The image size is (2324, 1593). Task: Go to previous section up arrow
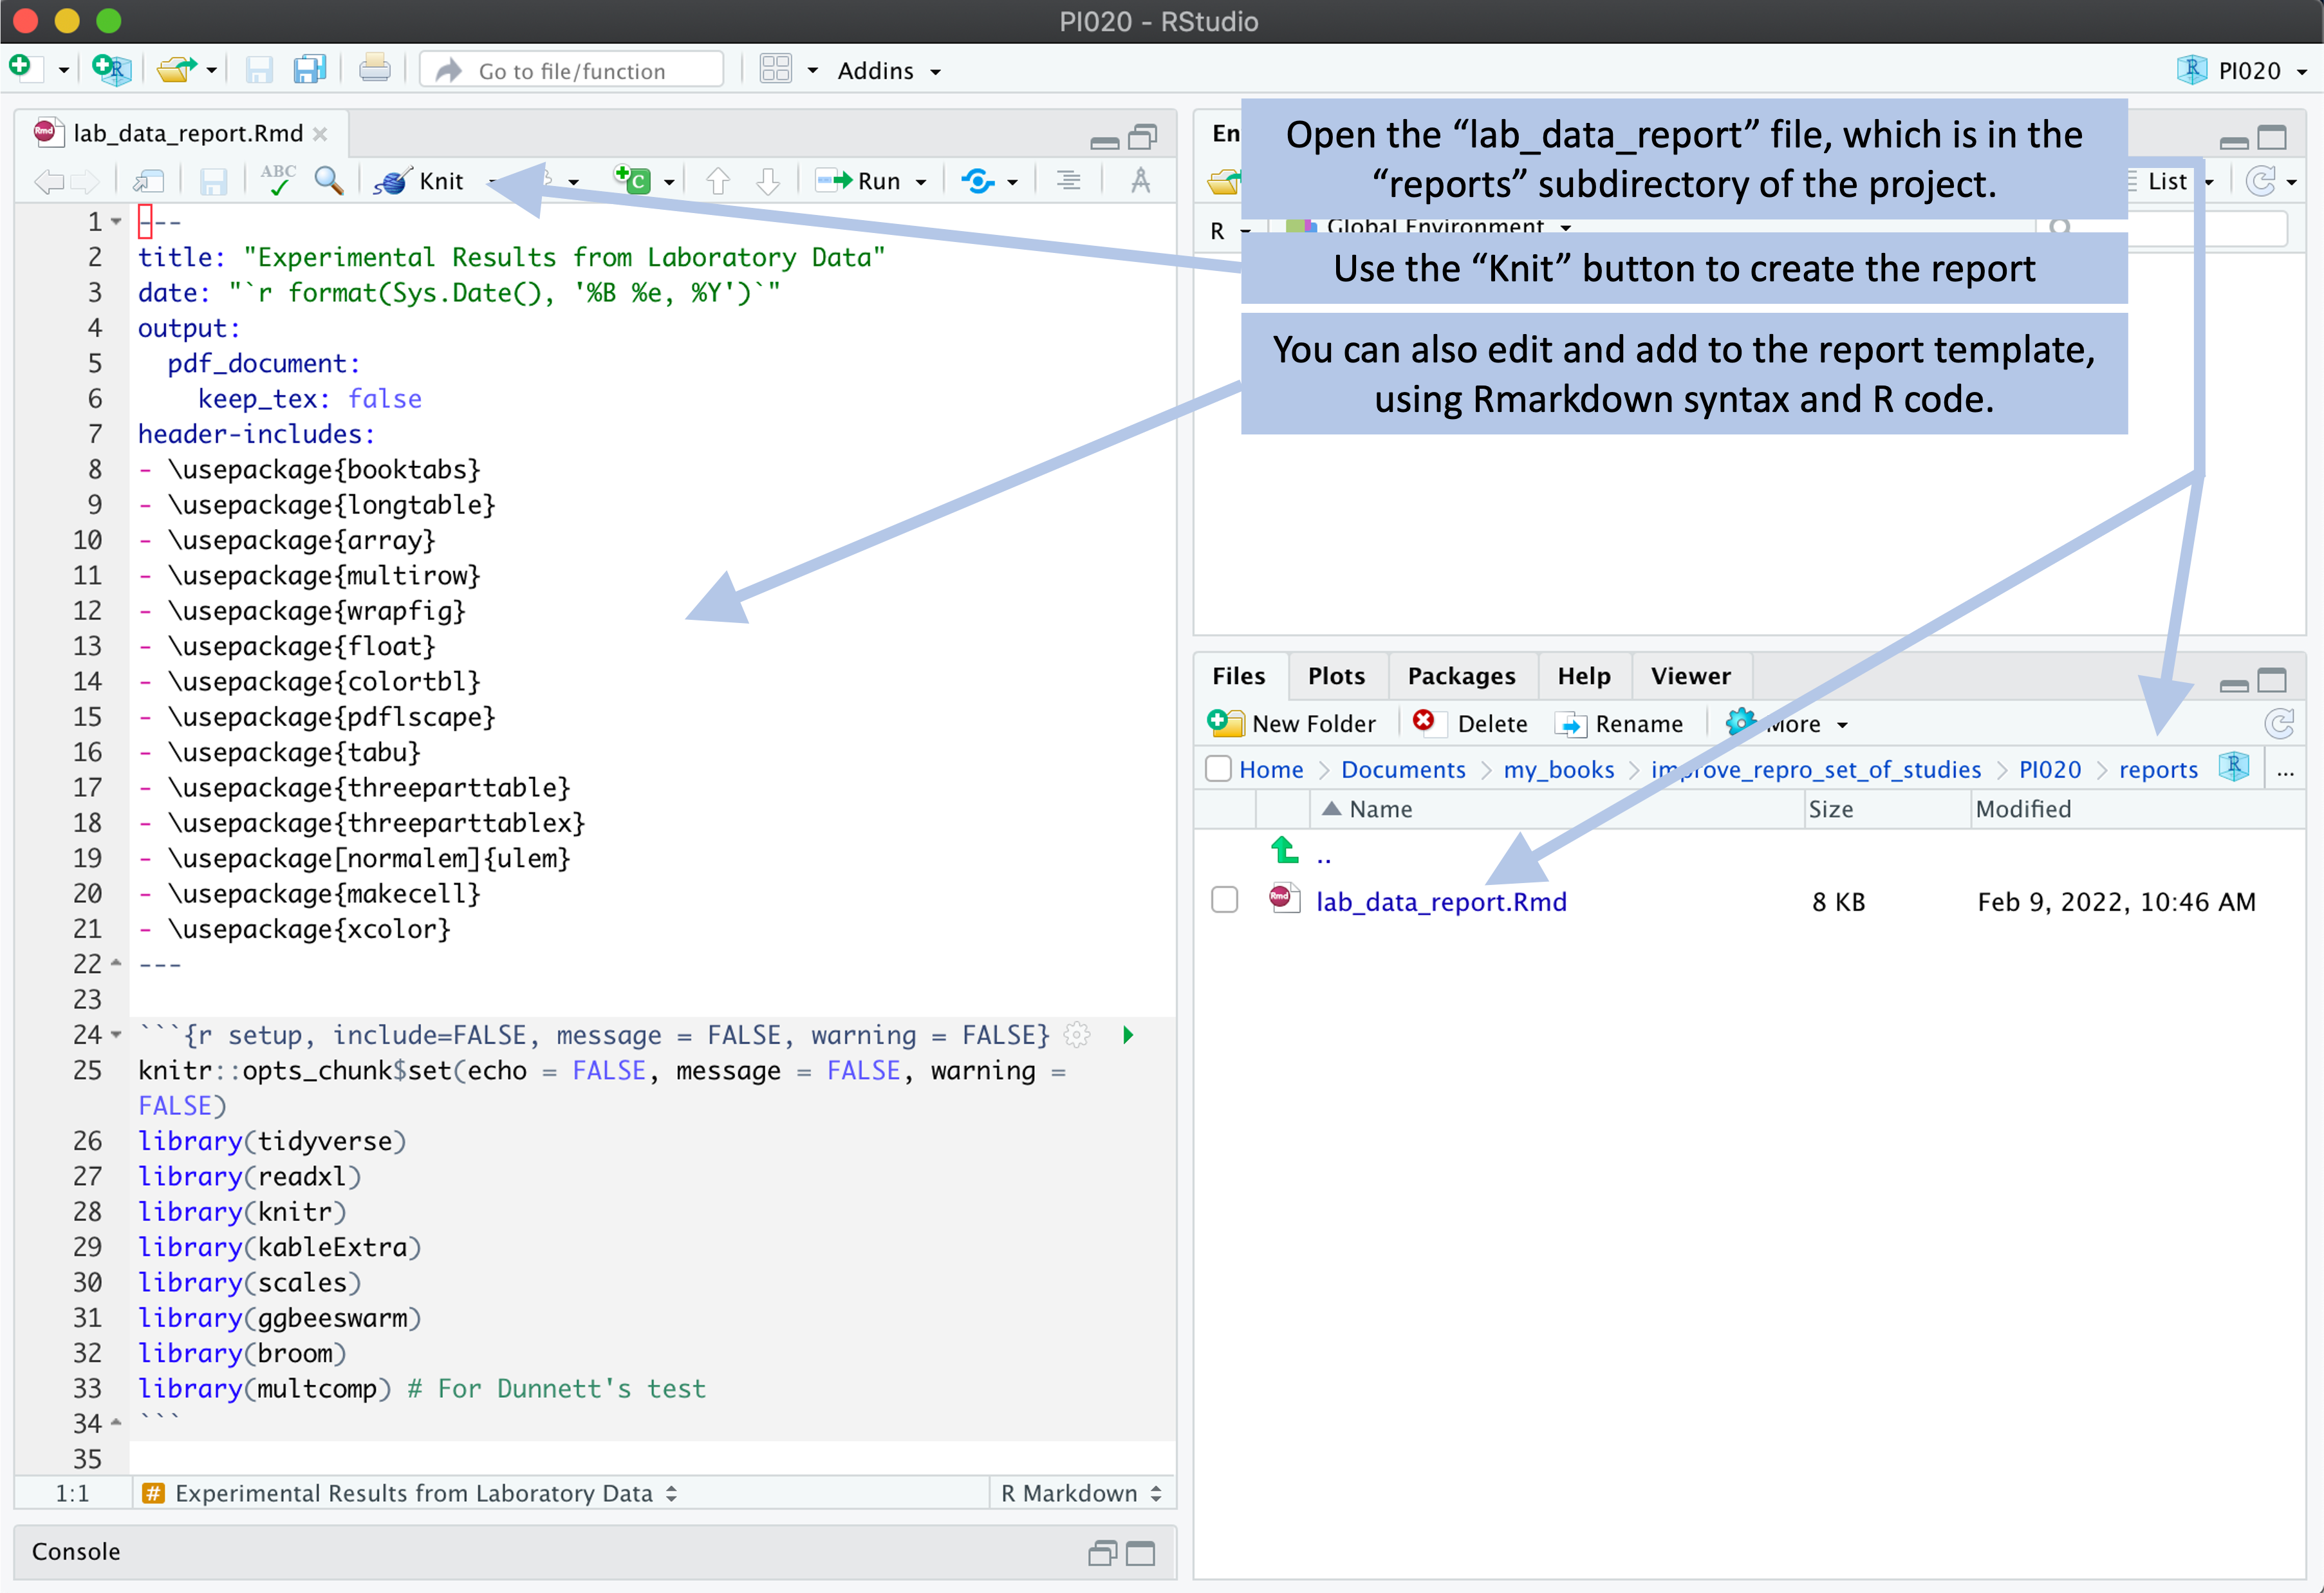click(717, 181)
